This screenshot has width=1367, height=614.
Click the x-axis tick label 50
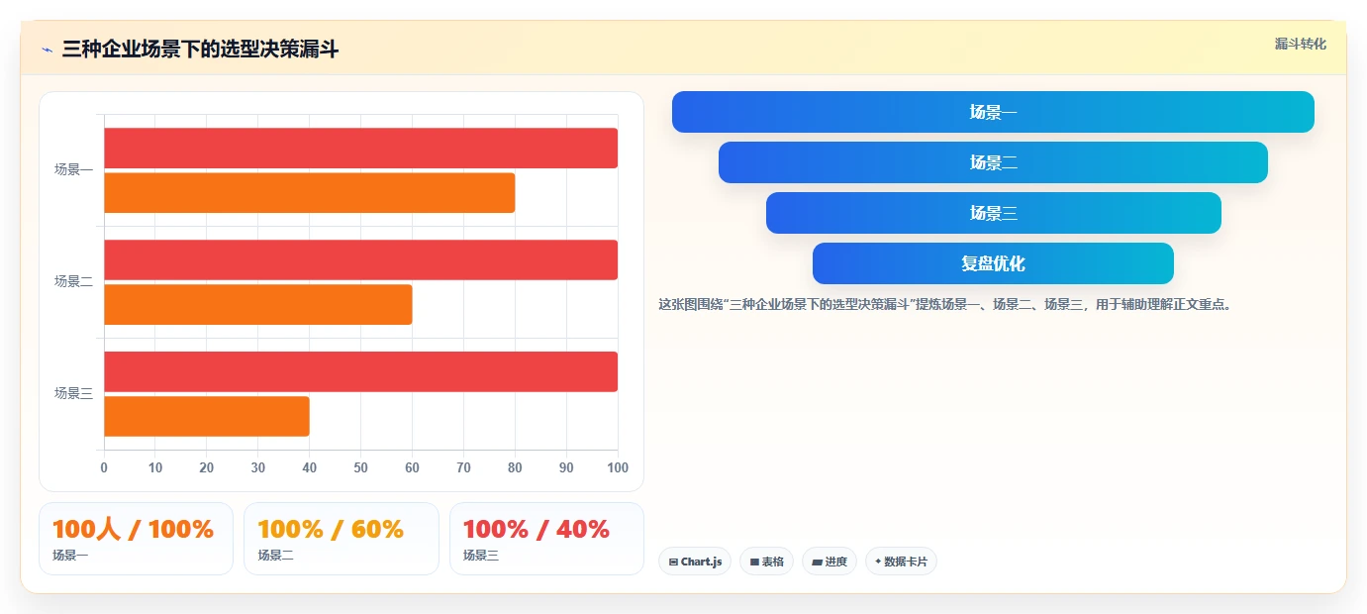click(x=360, y=467)
